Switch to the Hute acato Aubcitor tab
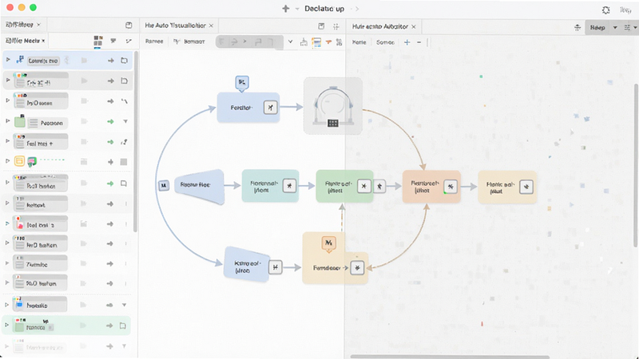The width and height of the screenshot is (639, 359). (380, 26)
